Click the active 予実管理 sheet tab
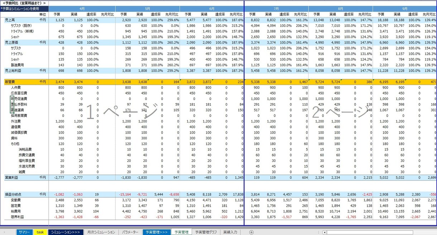 pos(182,232)
